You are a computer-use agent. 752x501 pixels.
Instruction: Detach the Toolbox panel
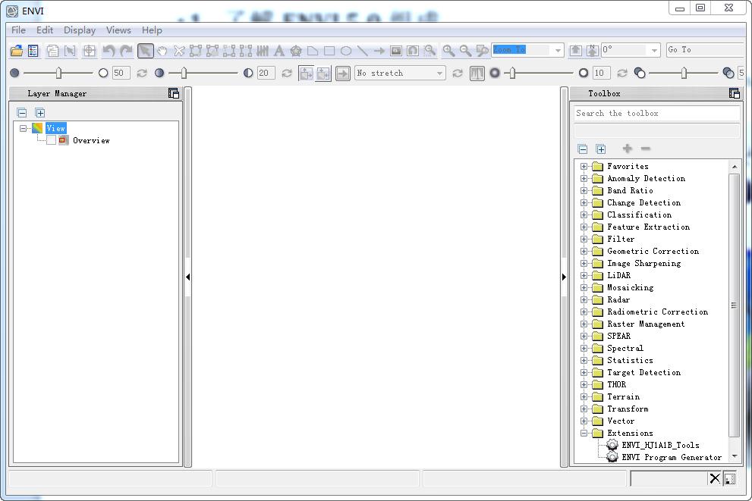(735, 93)
